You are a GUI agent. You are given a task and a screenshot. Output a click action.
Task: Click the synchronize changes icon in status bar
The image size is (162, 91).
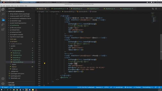(x=11, y=87)
